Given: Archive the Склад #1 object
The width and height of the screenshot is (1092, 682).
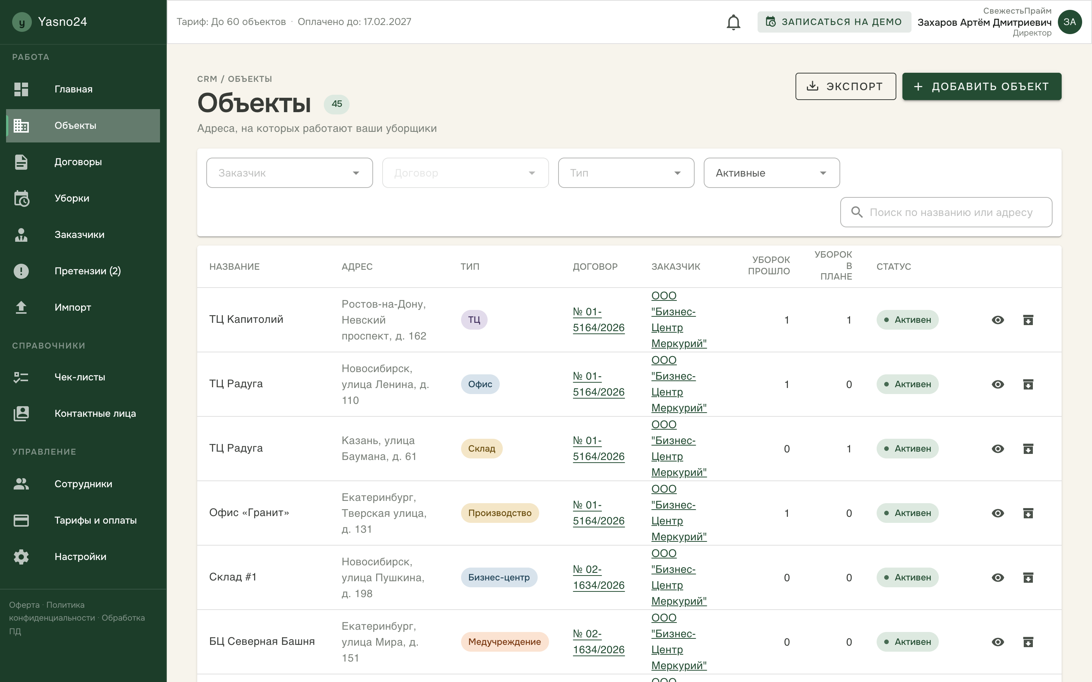Looking at the screenshot, I should [x=1028, y=578].
